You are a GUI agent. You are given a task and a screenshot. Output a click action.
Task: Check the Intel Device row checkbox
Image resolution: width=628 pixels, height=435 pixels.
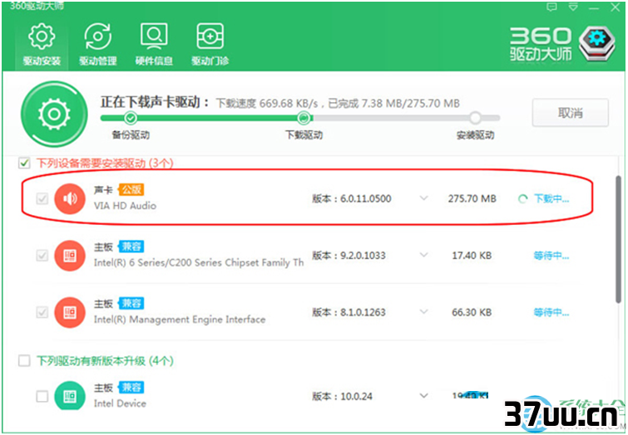tap(42, 396)
